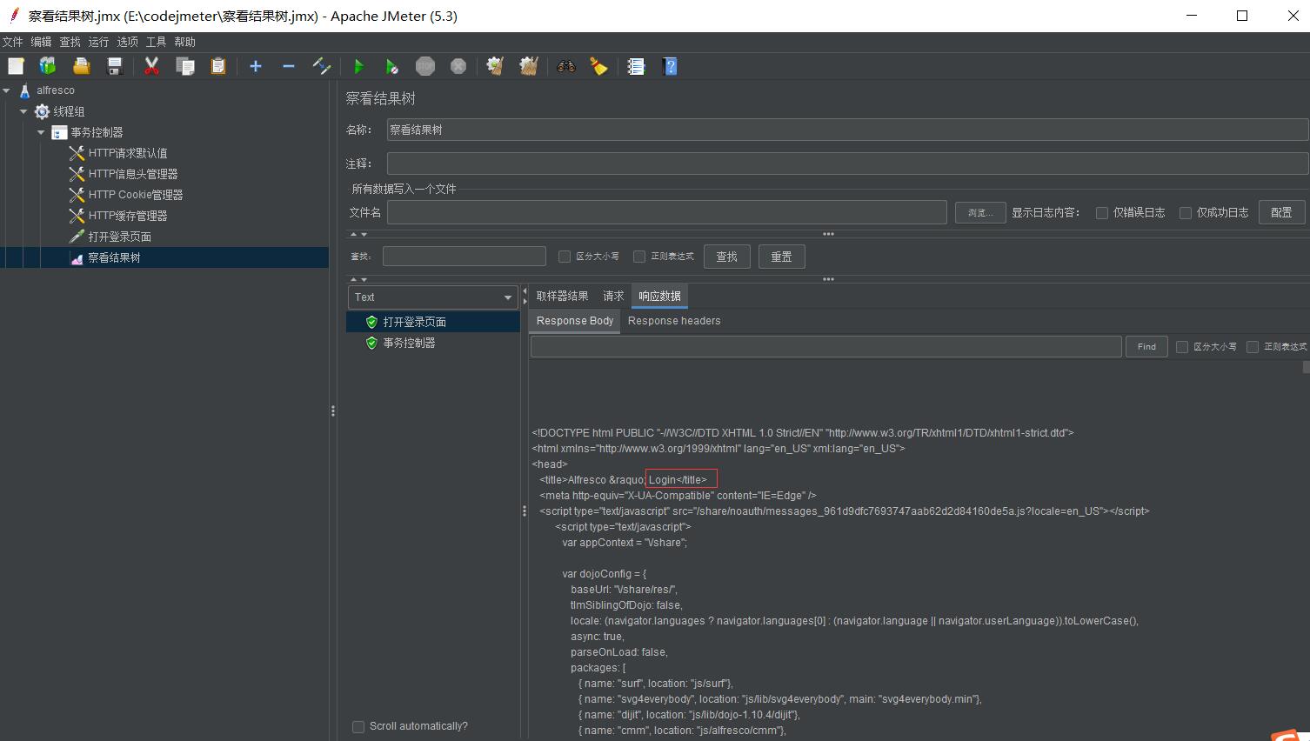This screenshot has height=741, width=1310.
Task: Toggle 仅成功日志 checkbox
Action: 1186,212
